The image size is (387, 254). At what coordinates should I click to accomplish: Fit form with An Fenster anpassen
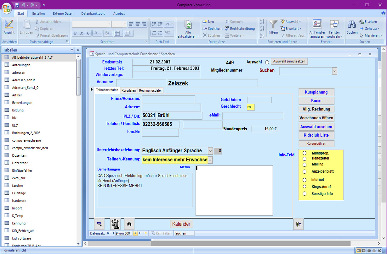point(317,29)
